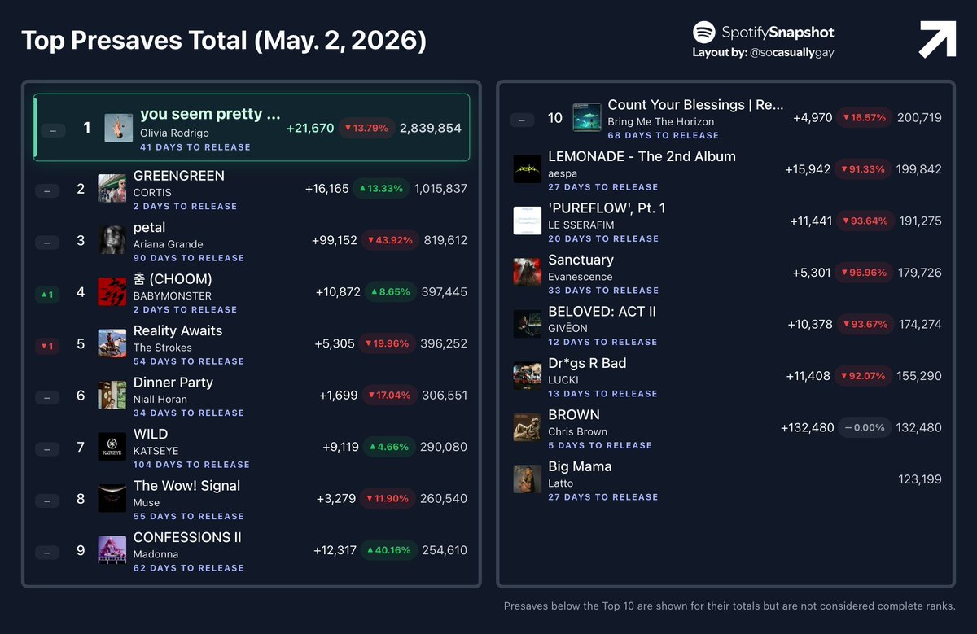Open the petal album cover
The height and width of the screenshot is (634, 977).
coord(112,240)
